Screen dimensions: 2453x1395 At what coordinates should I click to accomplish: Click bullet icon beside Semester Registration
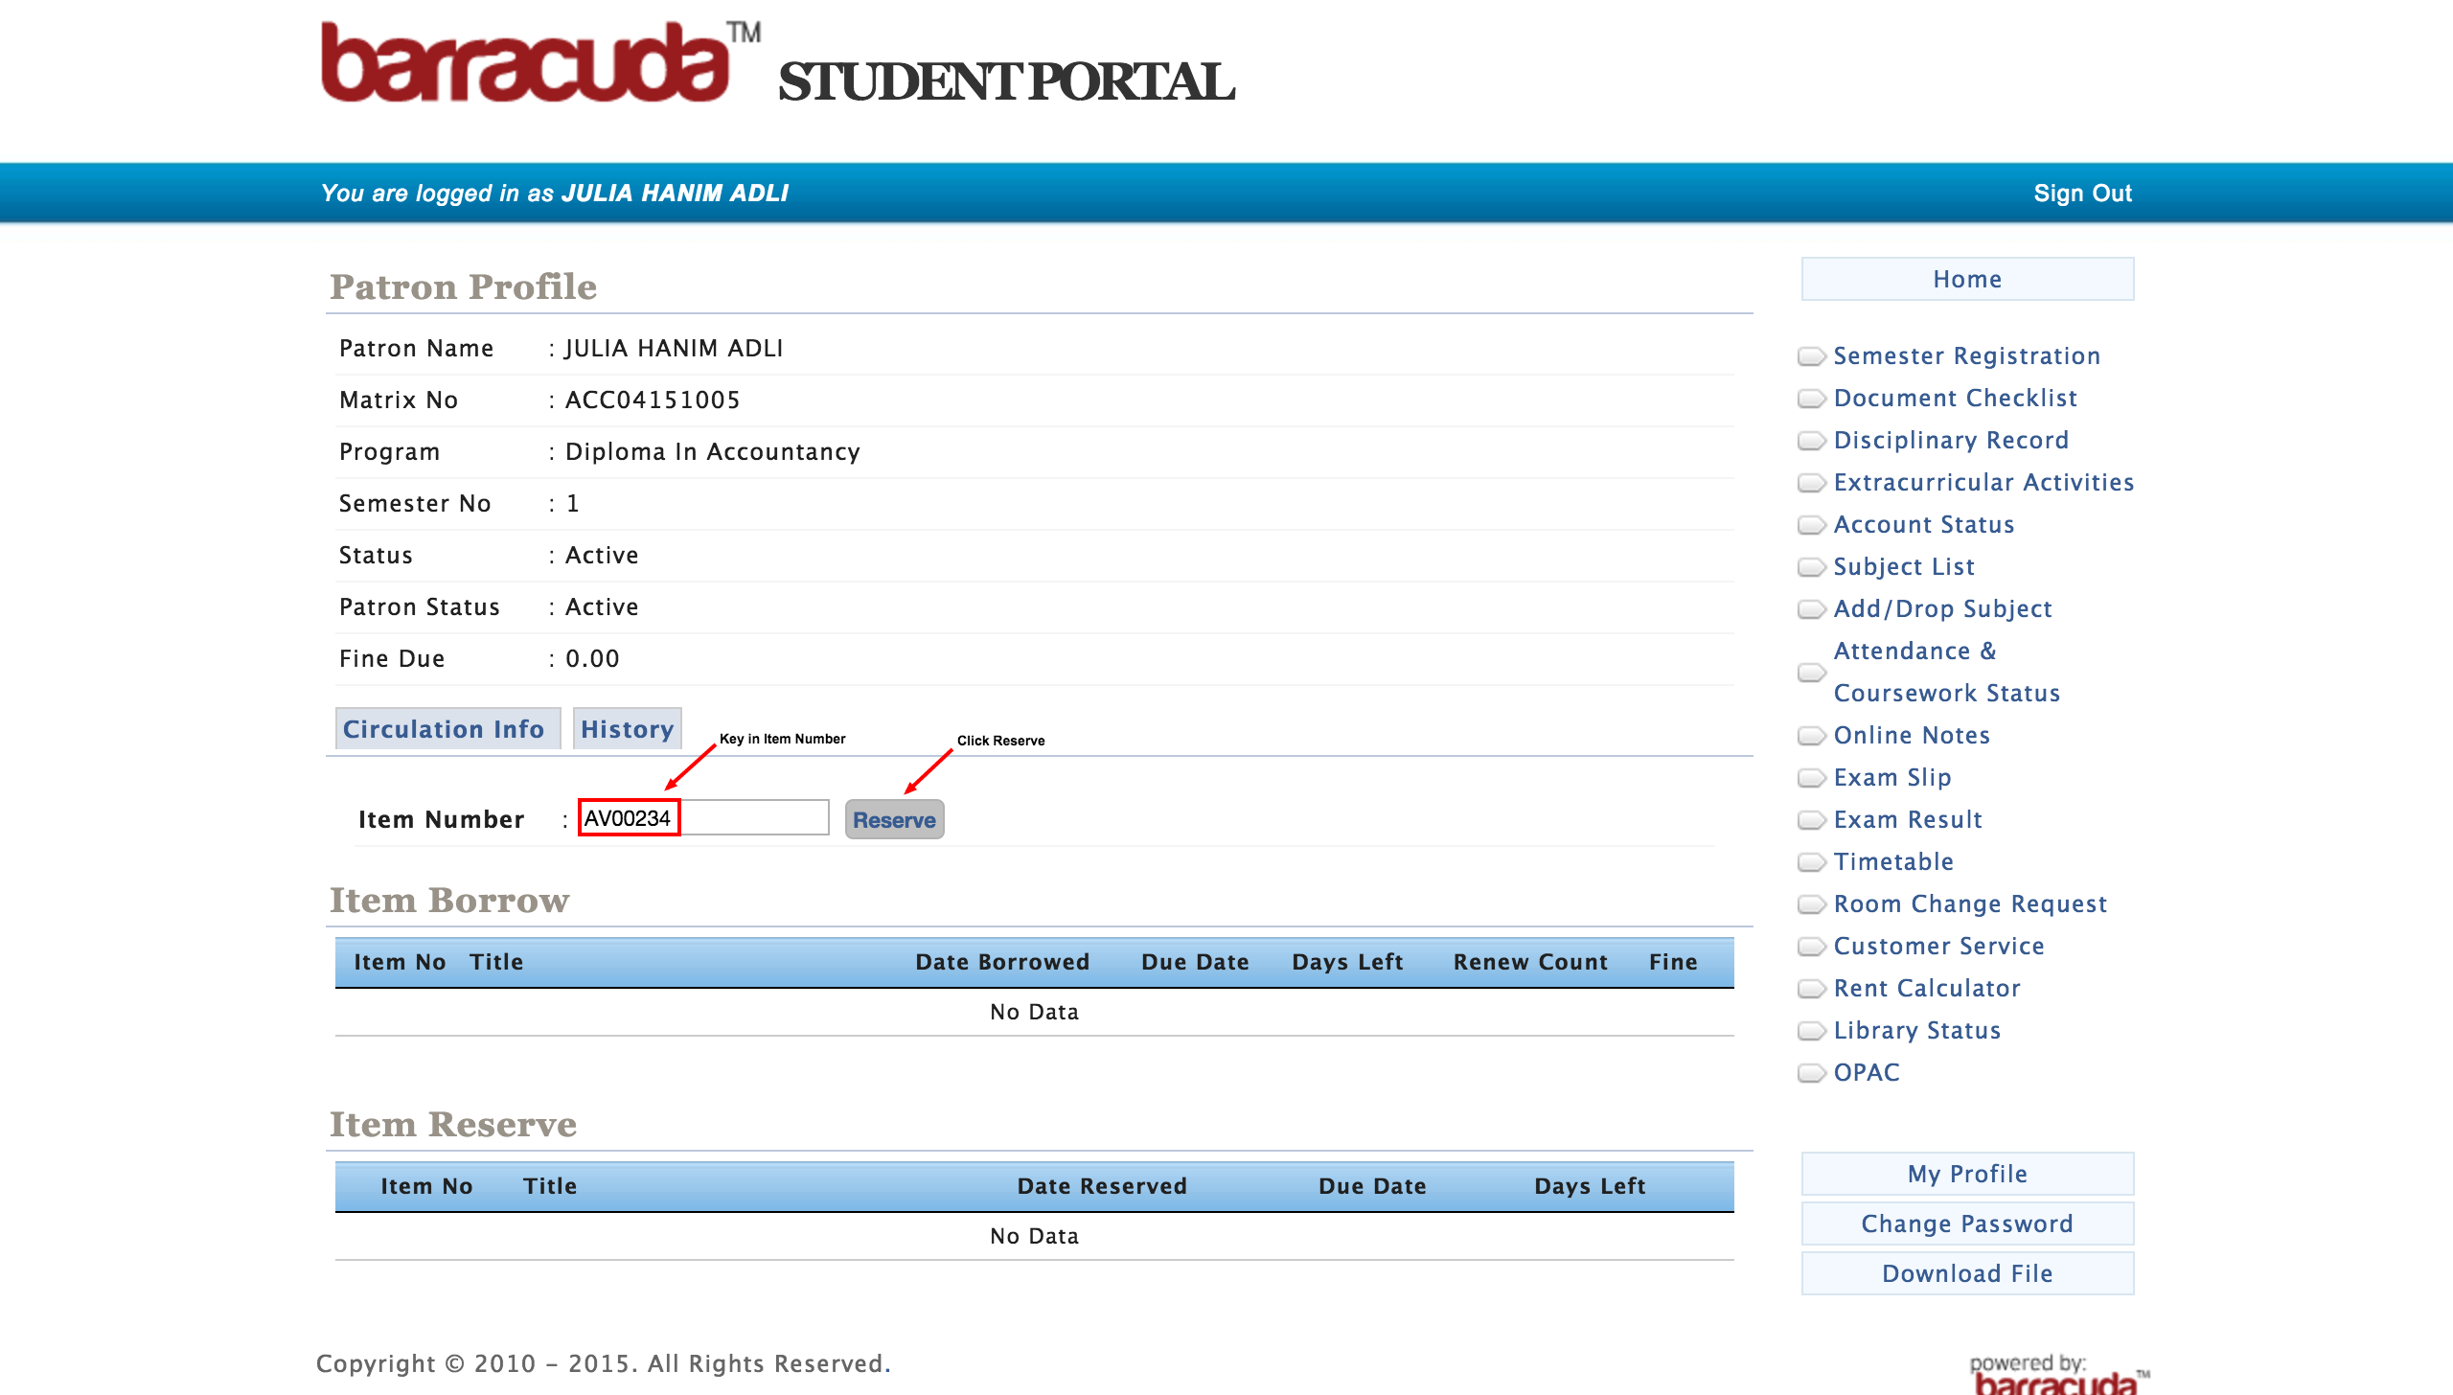pos(1811,356)
